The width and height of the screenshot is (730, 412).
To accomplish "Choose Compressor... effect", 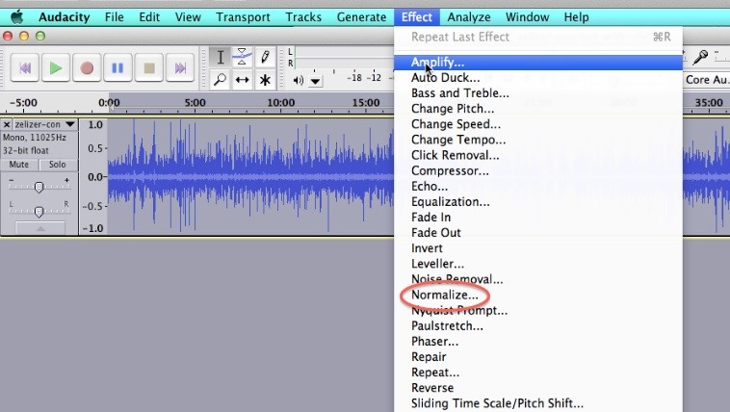I will 538,170.
